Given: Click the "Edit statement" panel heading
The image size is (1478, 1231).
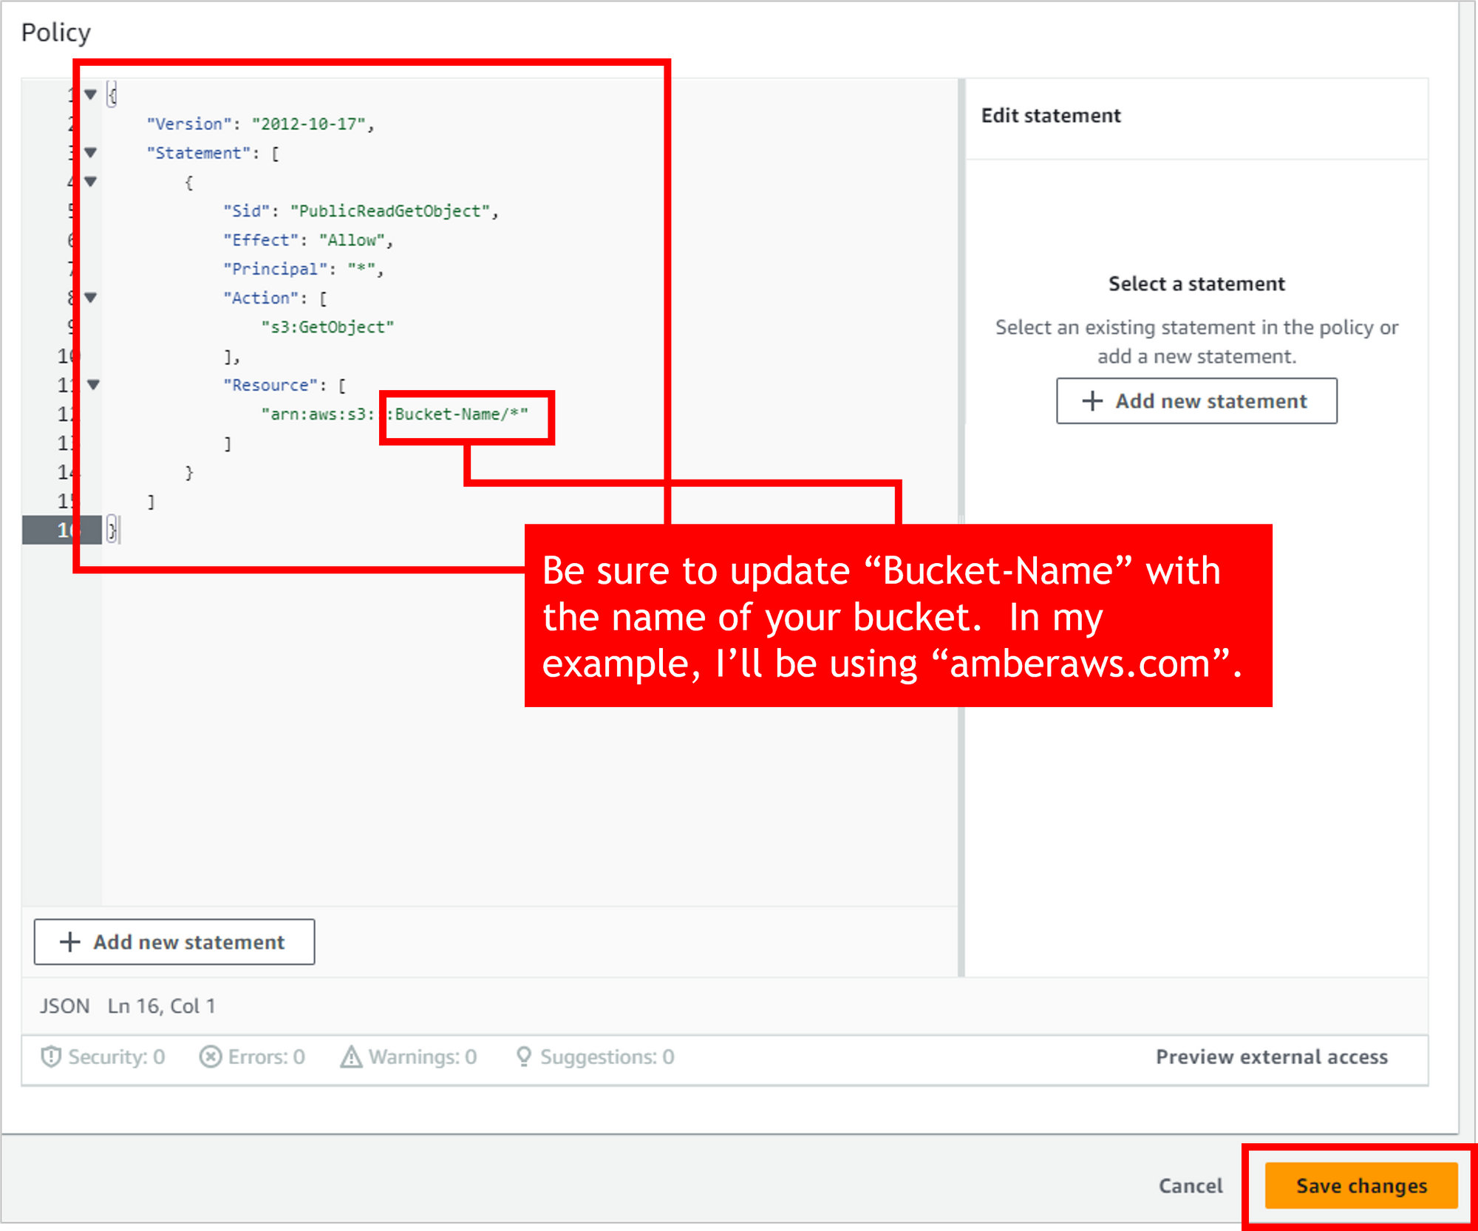Looking at the screenshot, I should point(1051,116).
